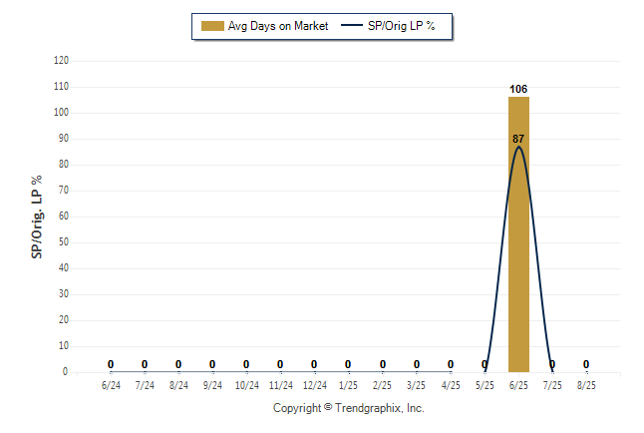Select the 6/24 x-axis tick label
Screen dimensions: 644x433
(111, 386)
